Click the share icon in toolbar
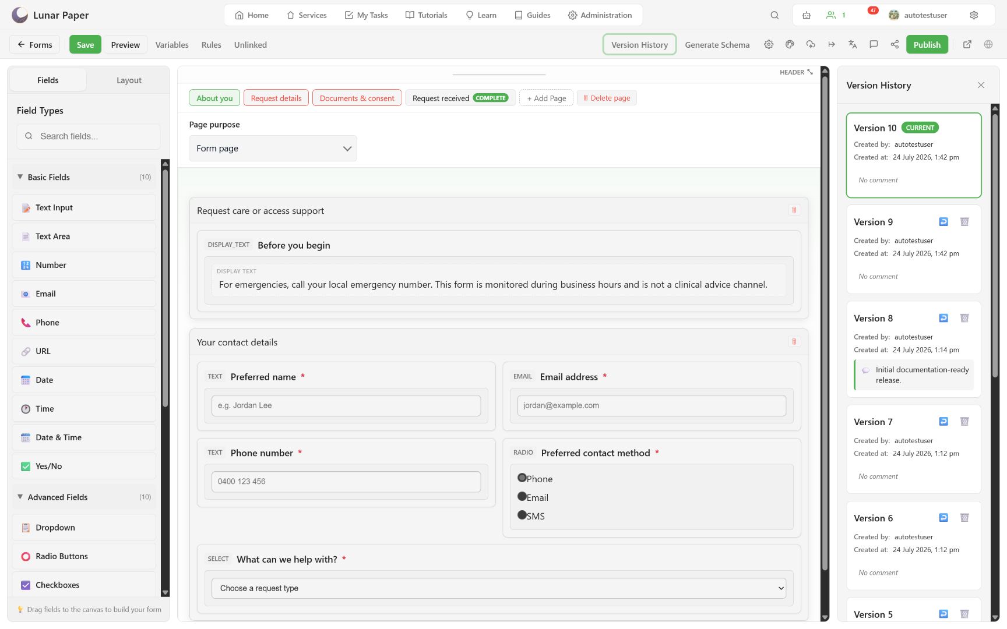Viewport: 1007px width, 629px height. coord(895,44)
